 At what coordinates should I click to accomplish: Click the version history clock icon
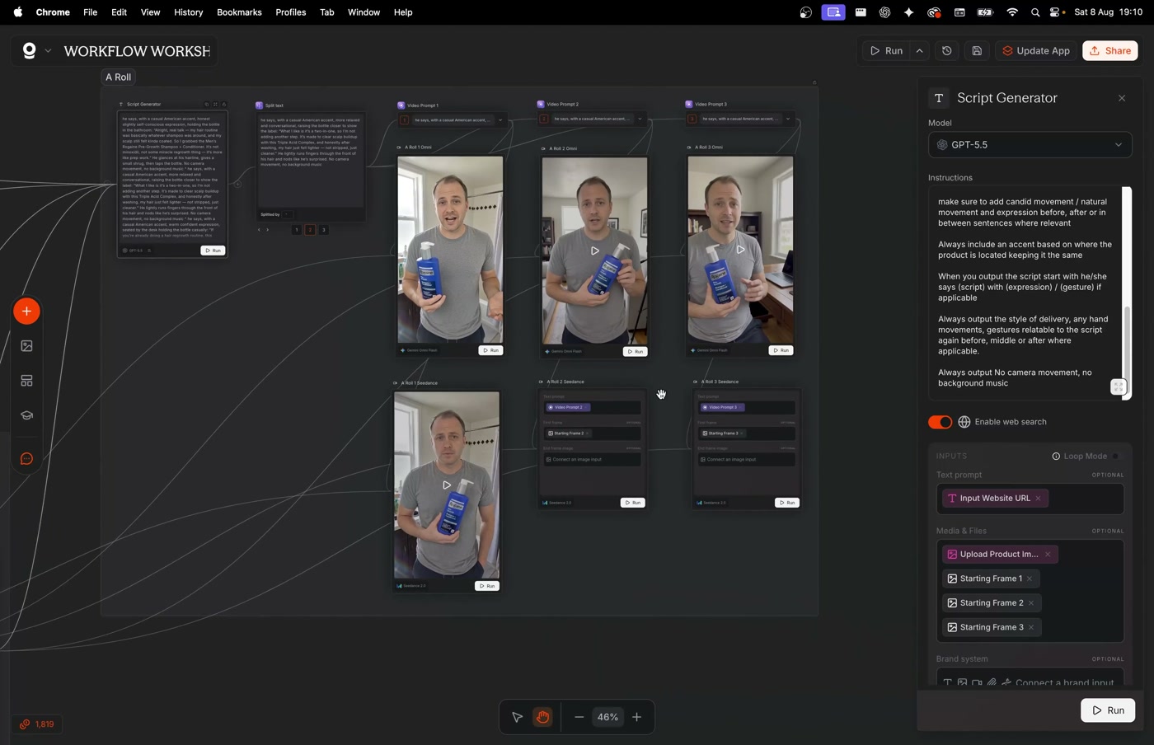[x=947, y=51]
